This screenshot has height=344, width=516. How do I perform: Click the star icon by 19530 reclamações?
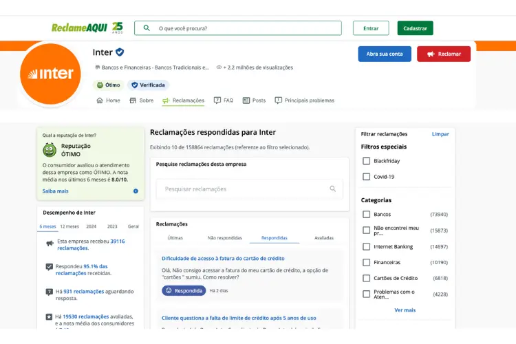pos(49,316)
